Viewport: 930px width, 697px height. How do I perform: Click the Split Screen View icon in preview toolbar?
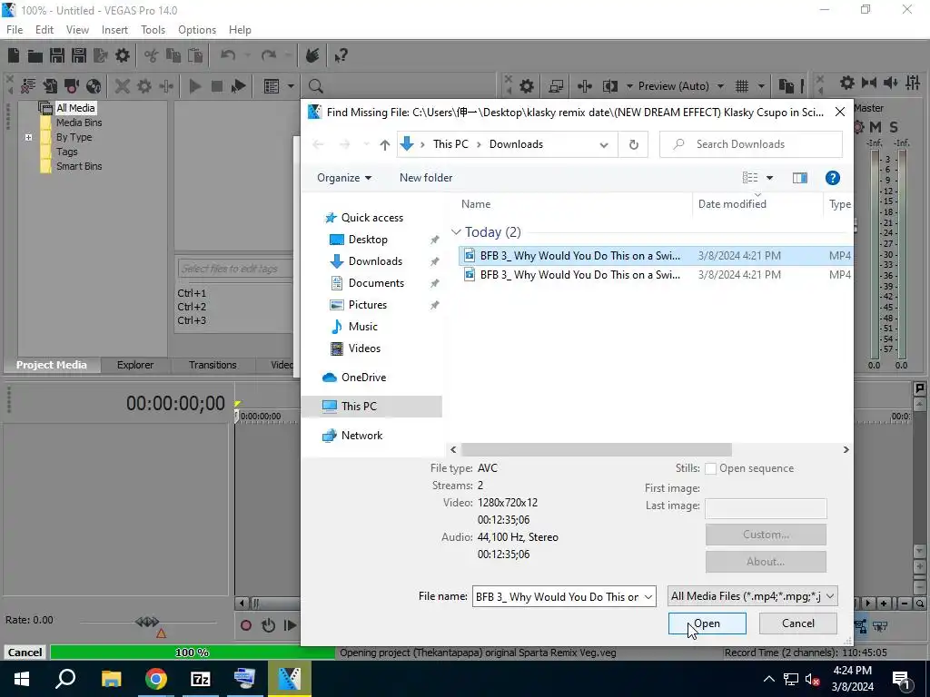click(x=609, y=86)
